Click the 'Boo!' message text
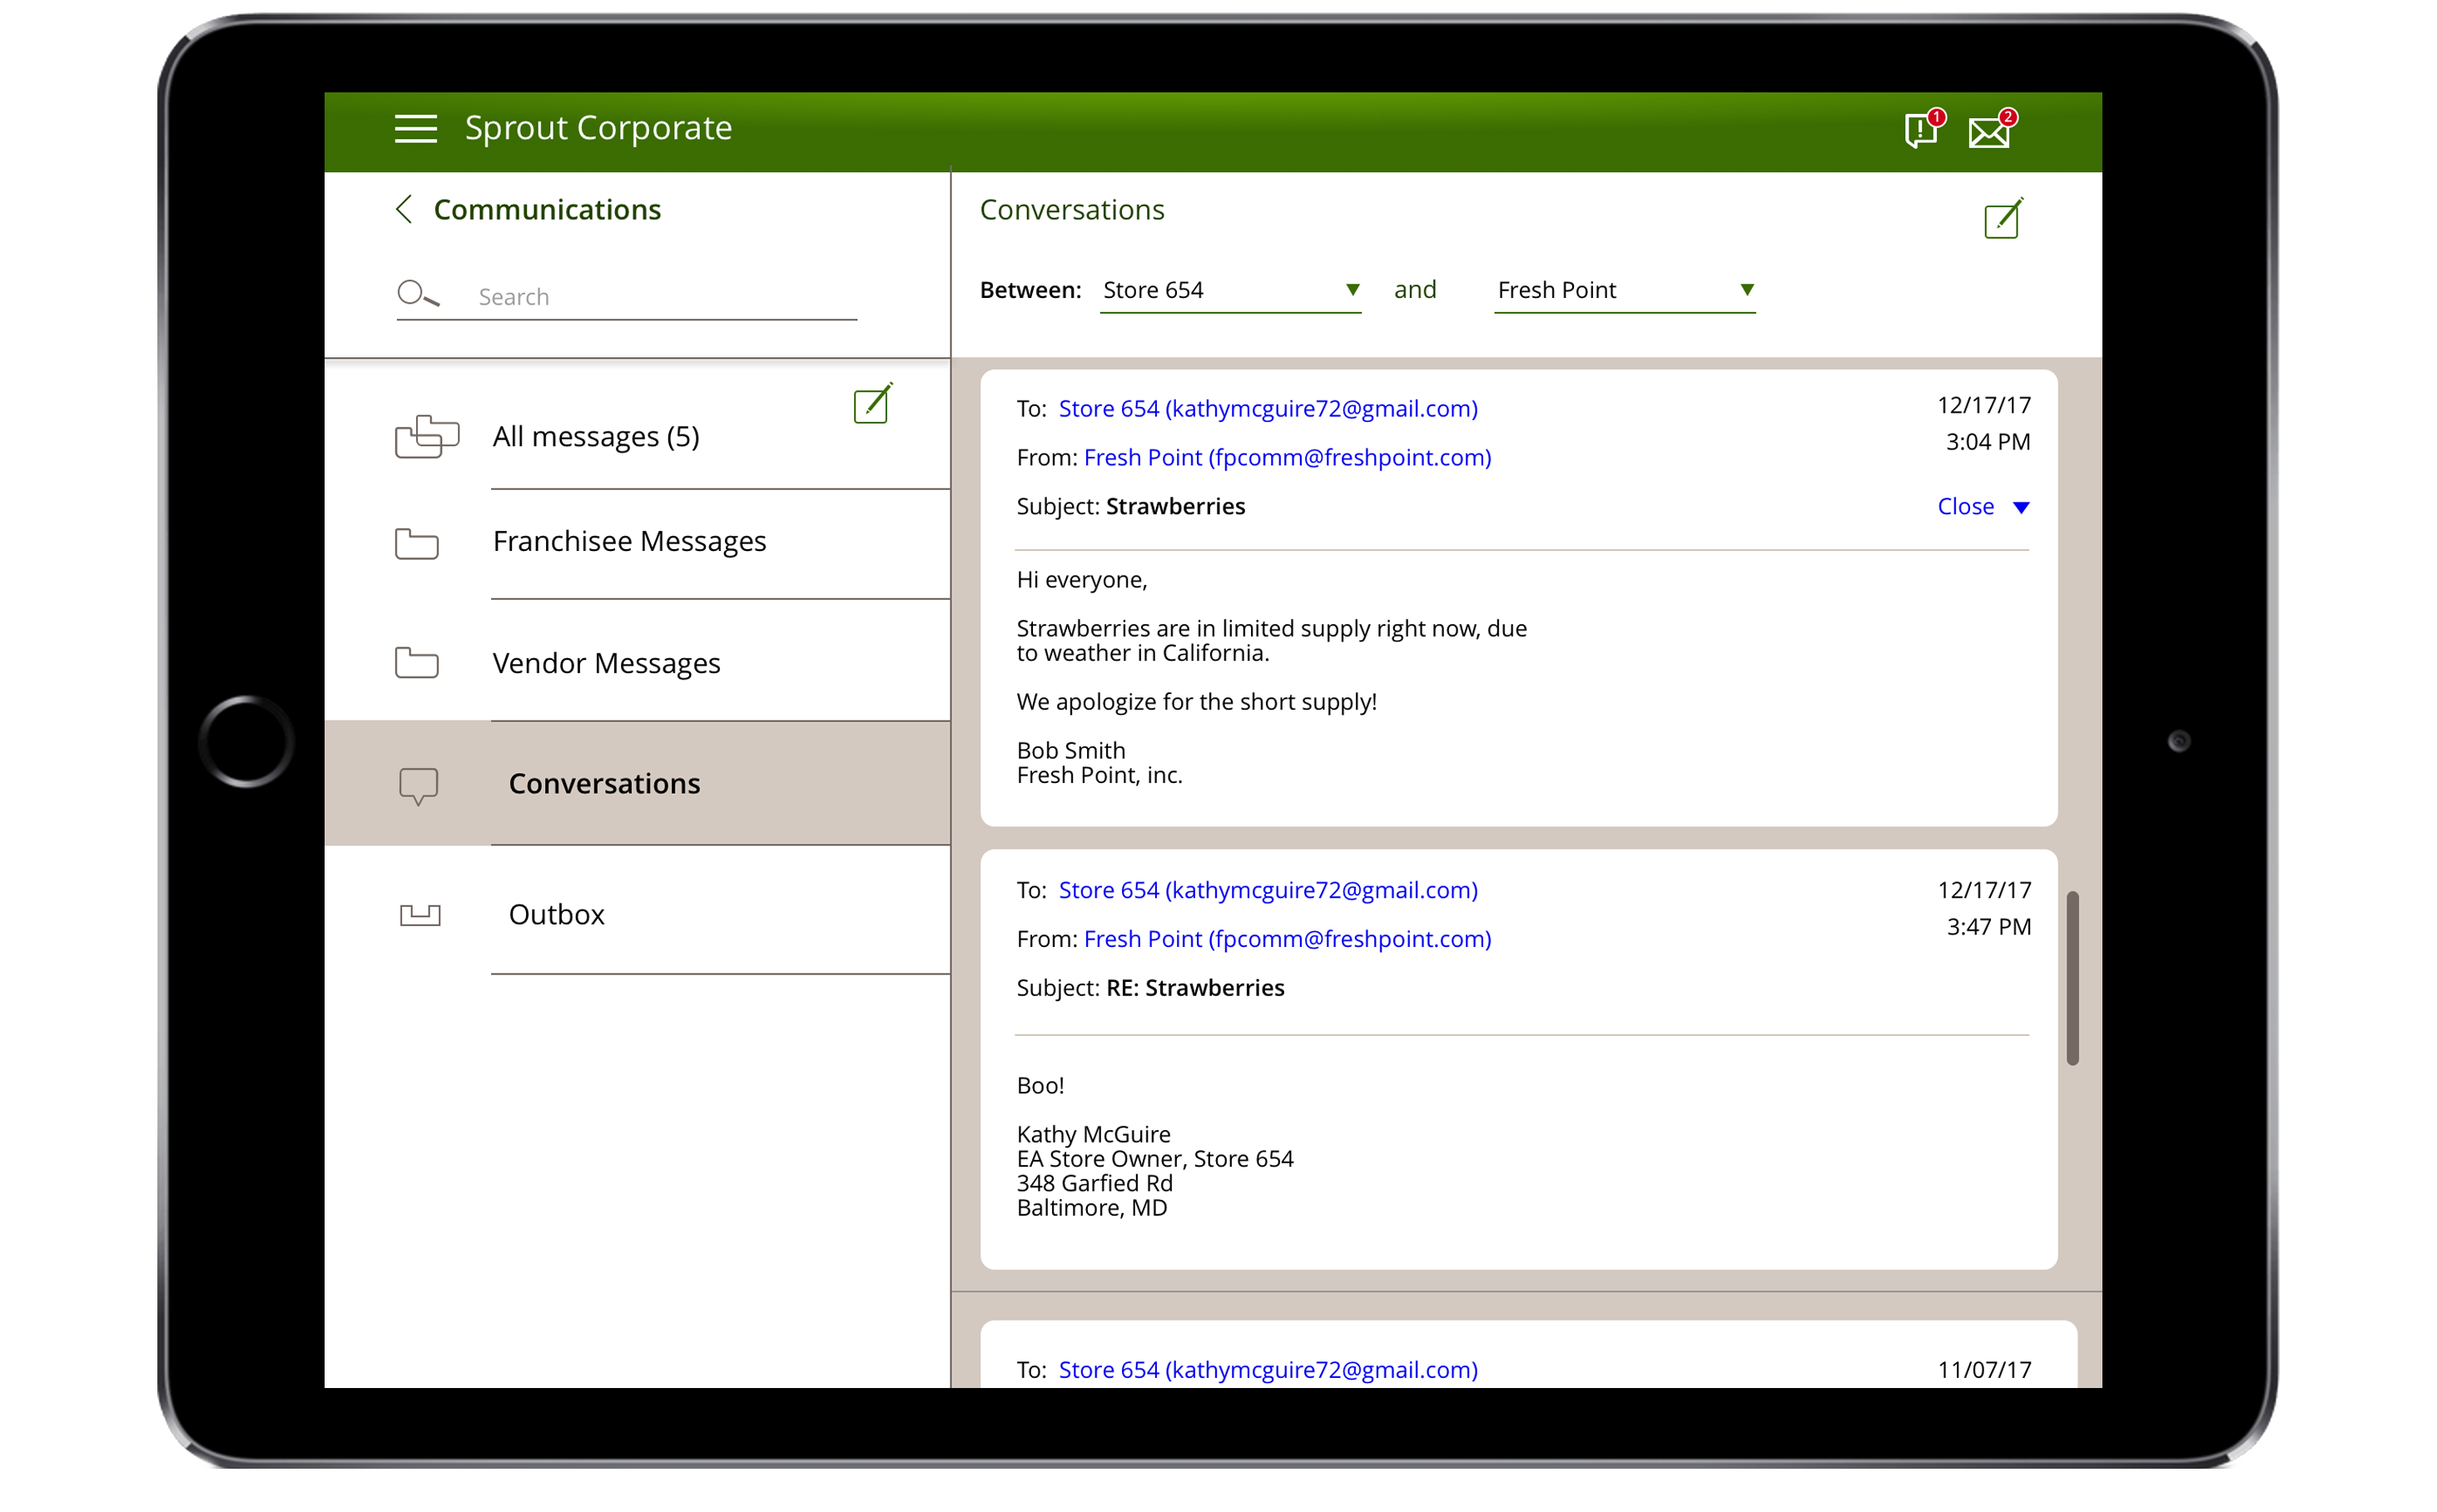 coord(1040,1086)
